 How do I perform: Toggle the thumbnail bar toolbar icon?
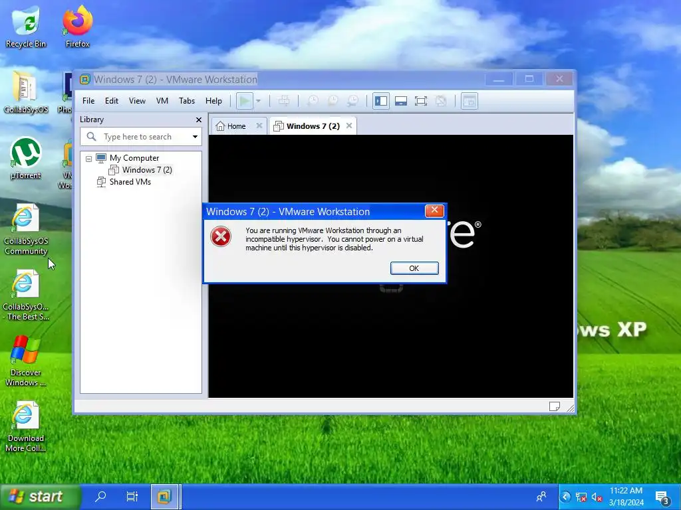click(x=401, y=101)
